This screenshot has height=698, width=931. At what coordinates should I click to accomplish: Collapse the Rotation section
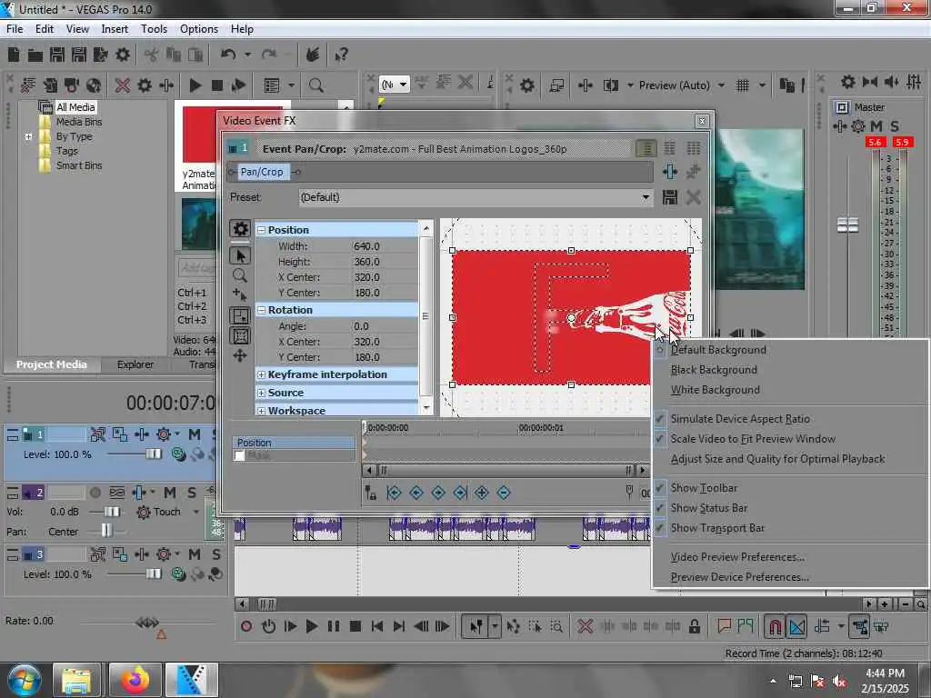261,310
